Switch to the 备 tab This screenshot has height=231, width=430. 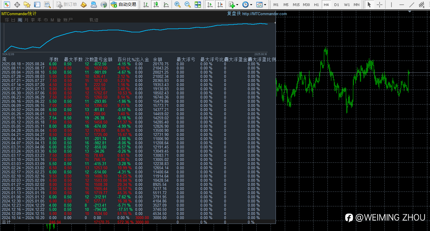(59, 20)
